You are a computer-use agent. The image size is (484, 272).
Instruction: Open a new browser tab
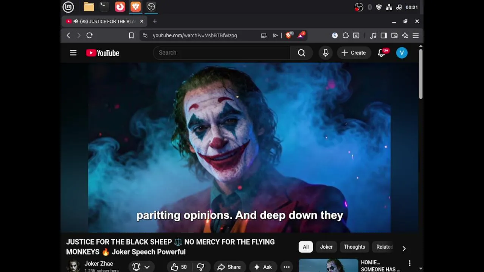[x=155, y=22]
